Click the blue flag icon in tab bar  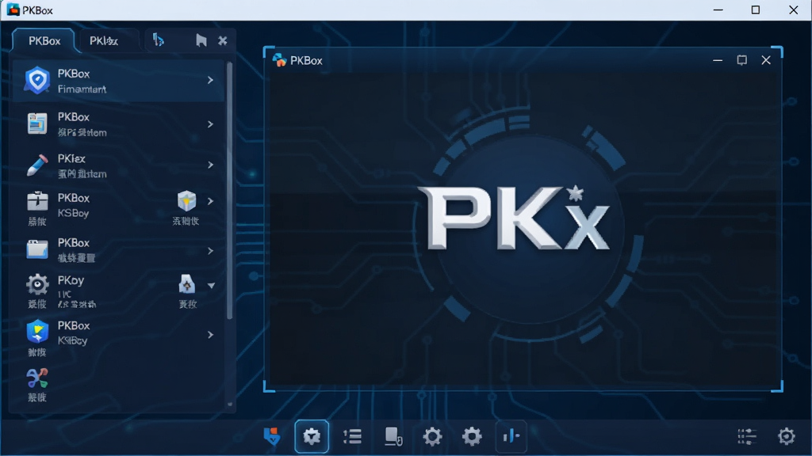(x=159, y=40)
